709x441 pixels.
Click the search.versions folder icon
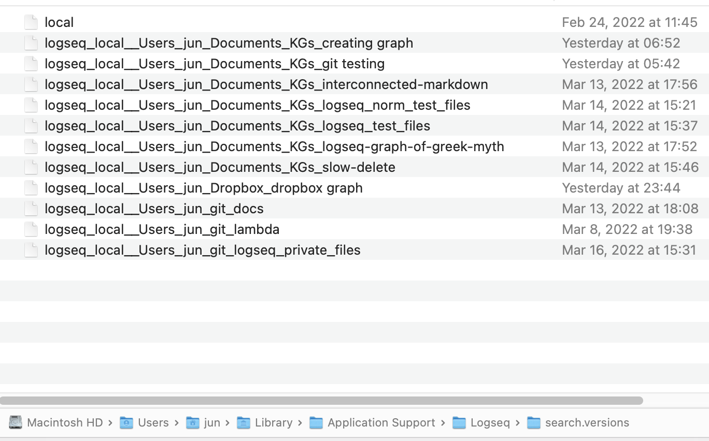coord(534,422)
